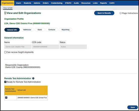Click the organization icon beside page title
Screen dimensions: 139x111
(5, 13)
